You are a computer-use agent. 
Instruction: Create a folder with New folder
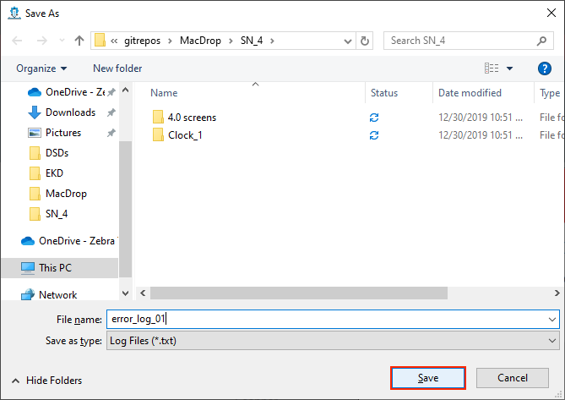[117, 68]
